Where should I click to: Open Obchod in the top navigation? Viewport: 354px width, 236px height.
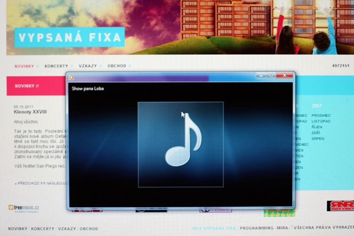click(x=117, y=66)
